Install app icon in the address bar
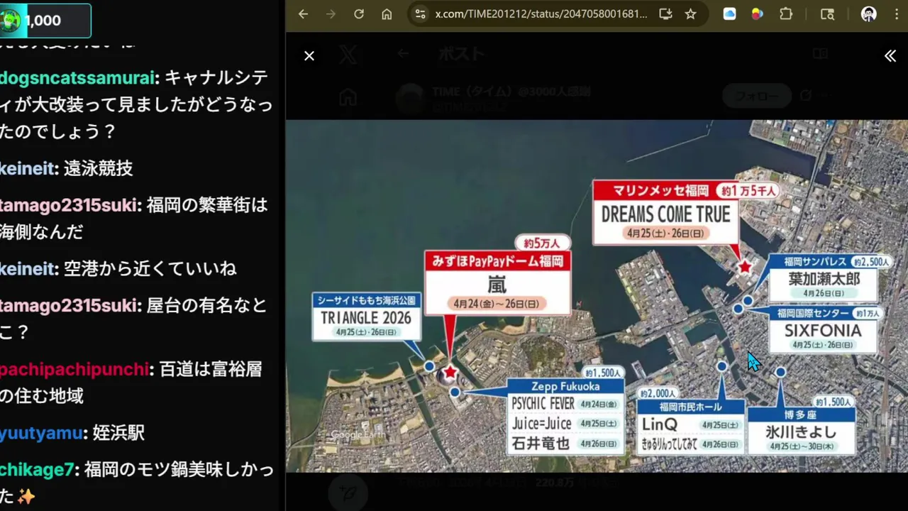 [x=665, y=14]
